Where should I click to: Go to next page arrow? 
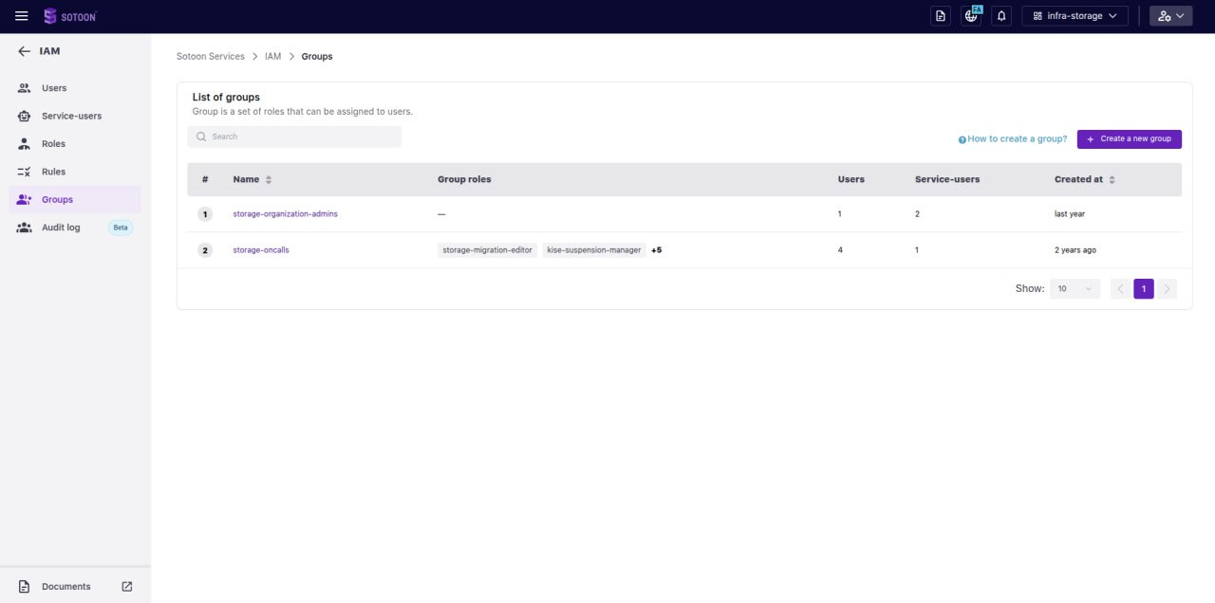1167,288
